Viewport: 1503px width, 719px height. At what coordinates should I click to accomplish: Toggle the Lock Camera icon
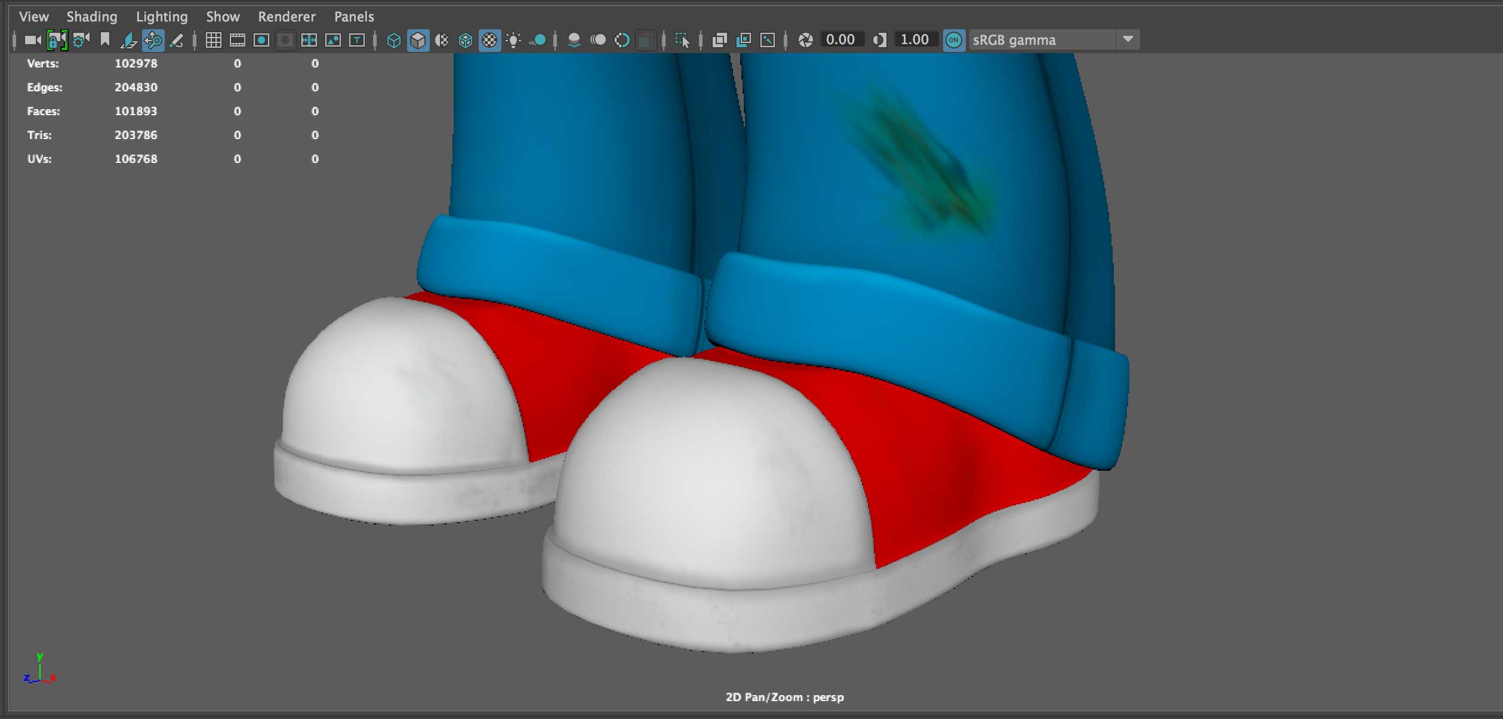point(57,40)
